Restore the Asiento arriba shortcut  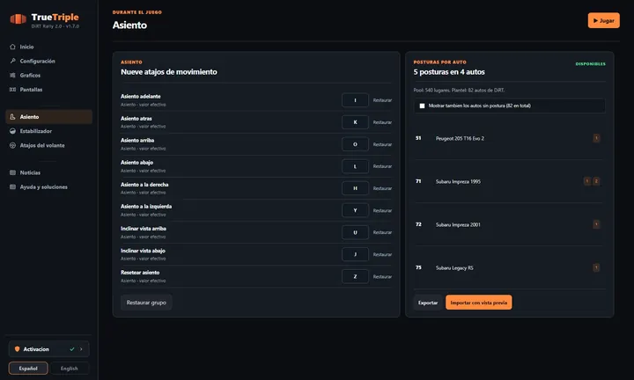tap(382, 144)
